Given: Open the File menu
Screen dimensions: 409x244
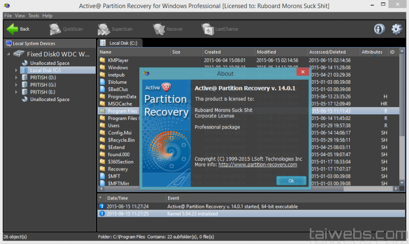Looking at the screenshot, I should coord(8,16).
